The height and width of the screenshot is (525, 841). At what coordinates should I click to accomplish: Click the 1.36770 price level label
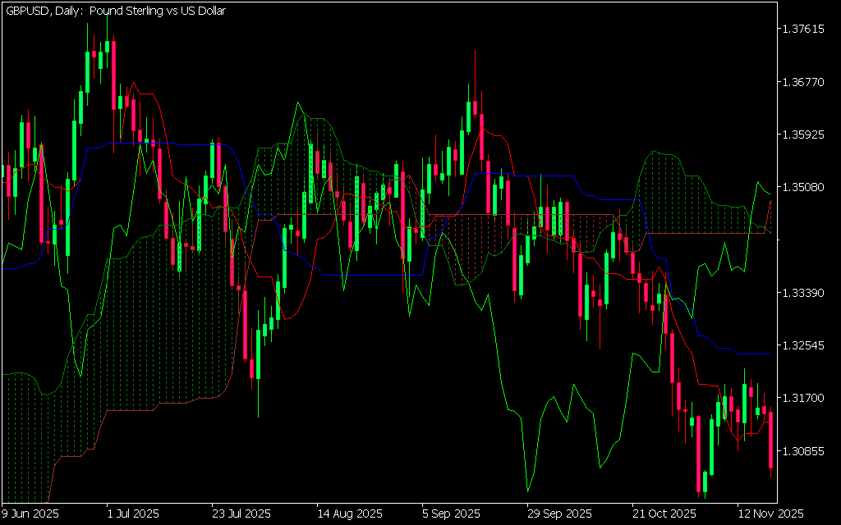coord(804,82)
